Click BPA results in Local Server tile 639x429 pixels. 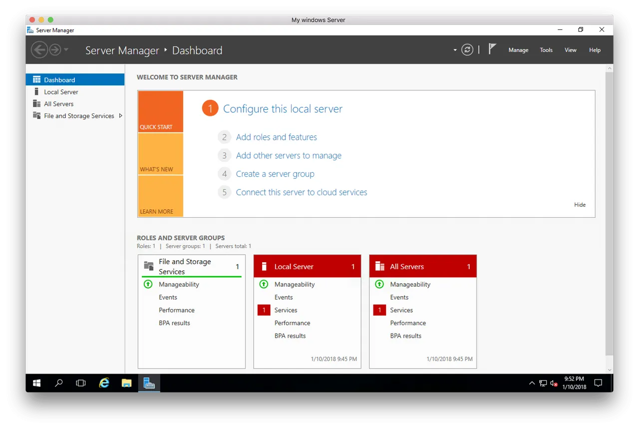[290, 336]
